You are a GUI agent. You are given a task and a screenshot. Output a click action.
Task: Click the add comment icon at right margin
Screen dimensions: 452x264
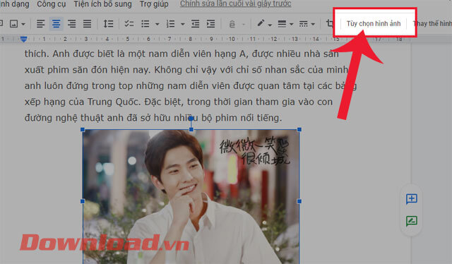point(411,198)
